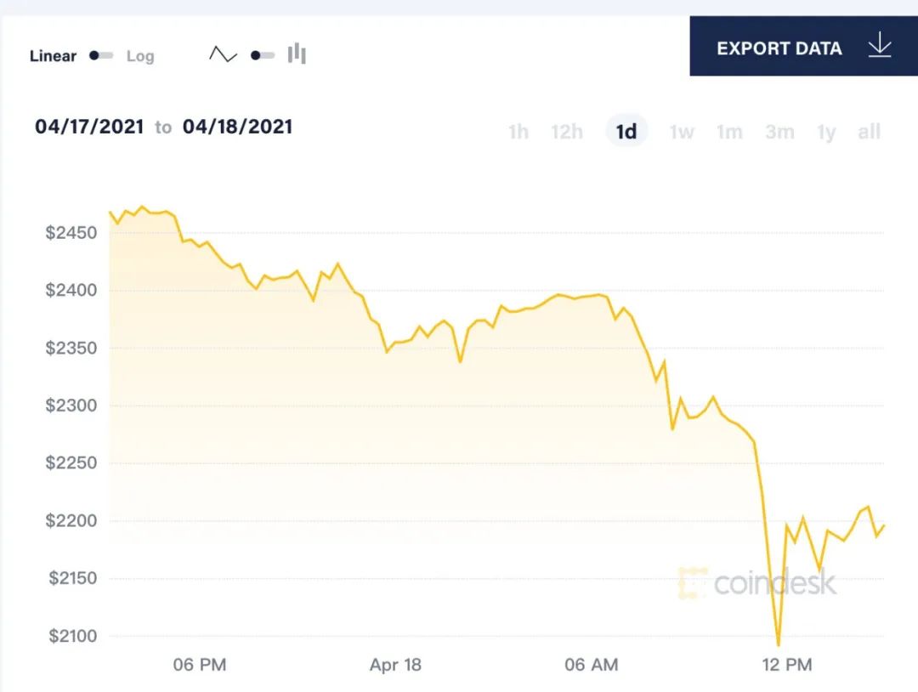Switch to the 3m time range
The height and width of the screenshot is (692, 918).
(779, 132)
